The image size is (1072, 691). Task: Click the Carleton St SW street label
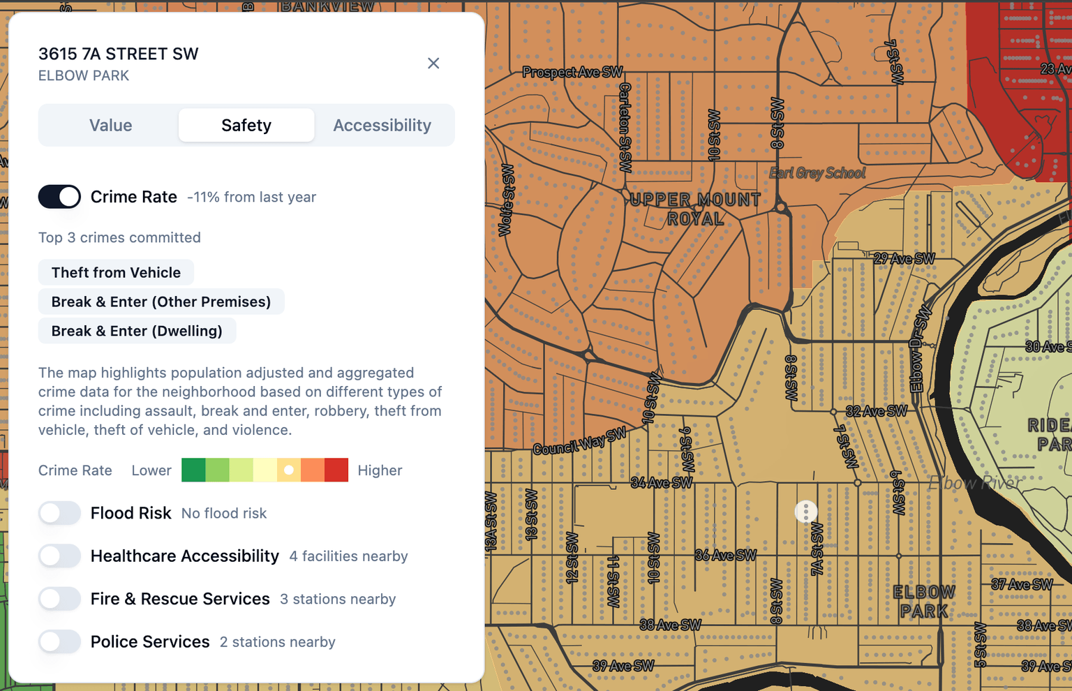625,128
